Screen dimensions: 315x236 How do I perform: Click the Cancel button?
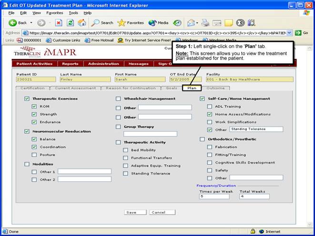(163, 212)
